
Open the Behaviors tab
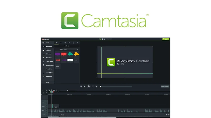point(47,54)
